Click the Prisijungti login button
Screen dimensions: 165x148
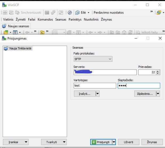point(101,142)
